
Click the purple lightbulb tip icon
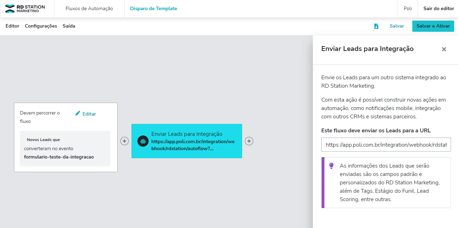point(331,166)
